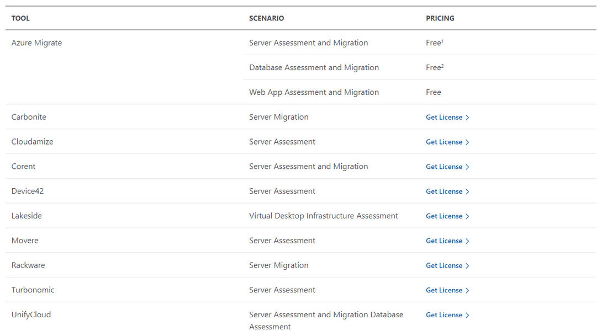Select the Carbonite tool name
Viewport: 612px width, 336px height.
pyautogui.click(x=29, y=117)
